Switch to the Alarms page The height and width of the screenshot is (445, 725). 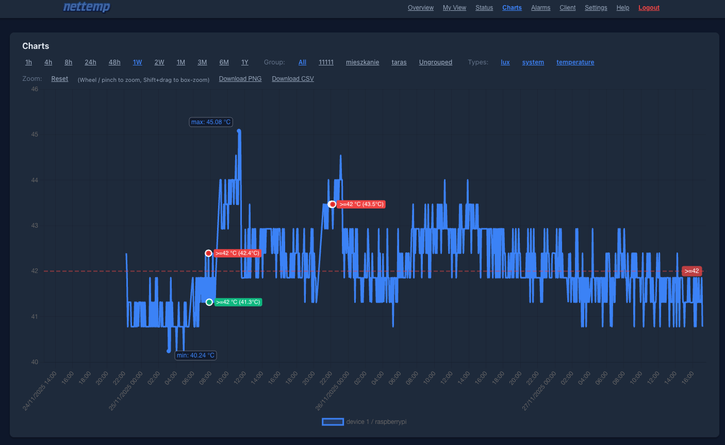tap(541, 7)
